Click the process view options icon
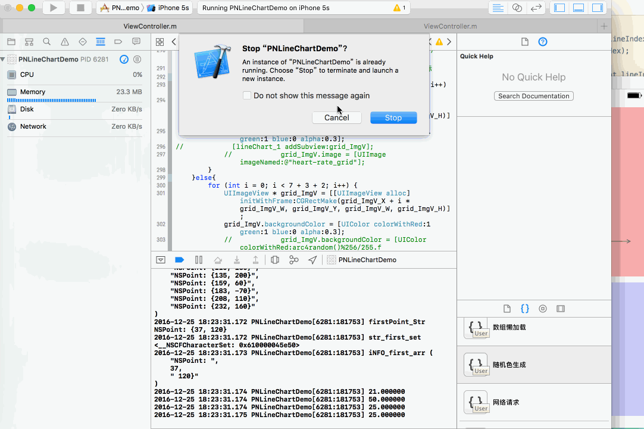Viewport: 644px width, 429px height. coord(137,59)
